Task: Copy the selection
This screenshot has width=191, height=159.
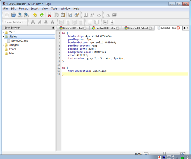Action: (56, 15)
